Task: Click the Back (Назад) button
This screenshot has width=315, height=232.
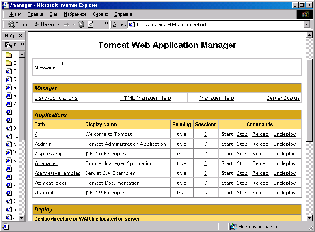Action: (x=44, y=24)
